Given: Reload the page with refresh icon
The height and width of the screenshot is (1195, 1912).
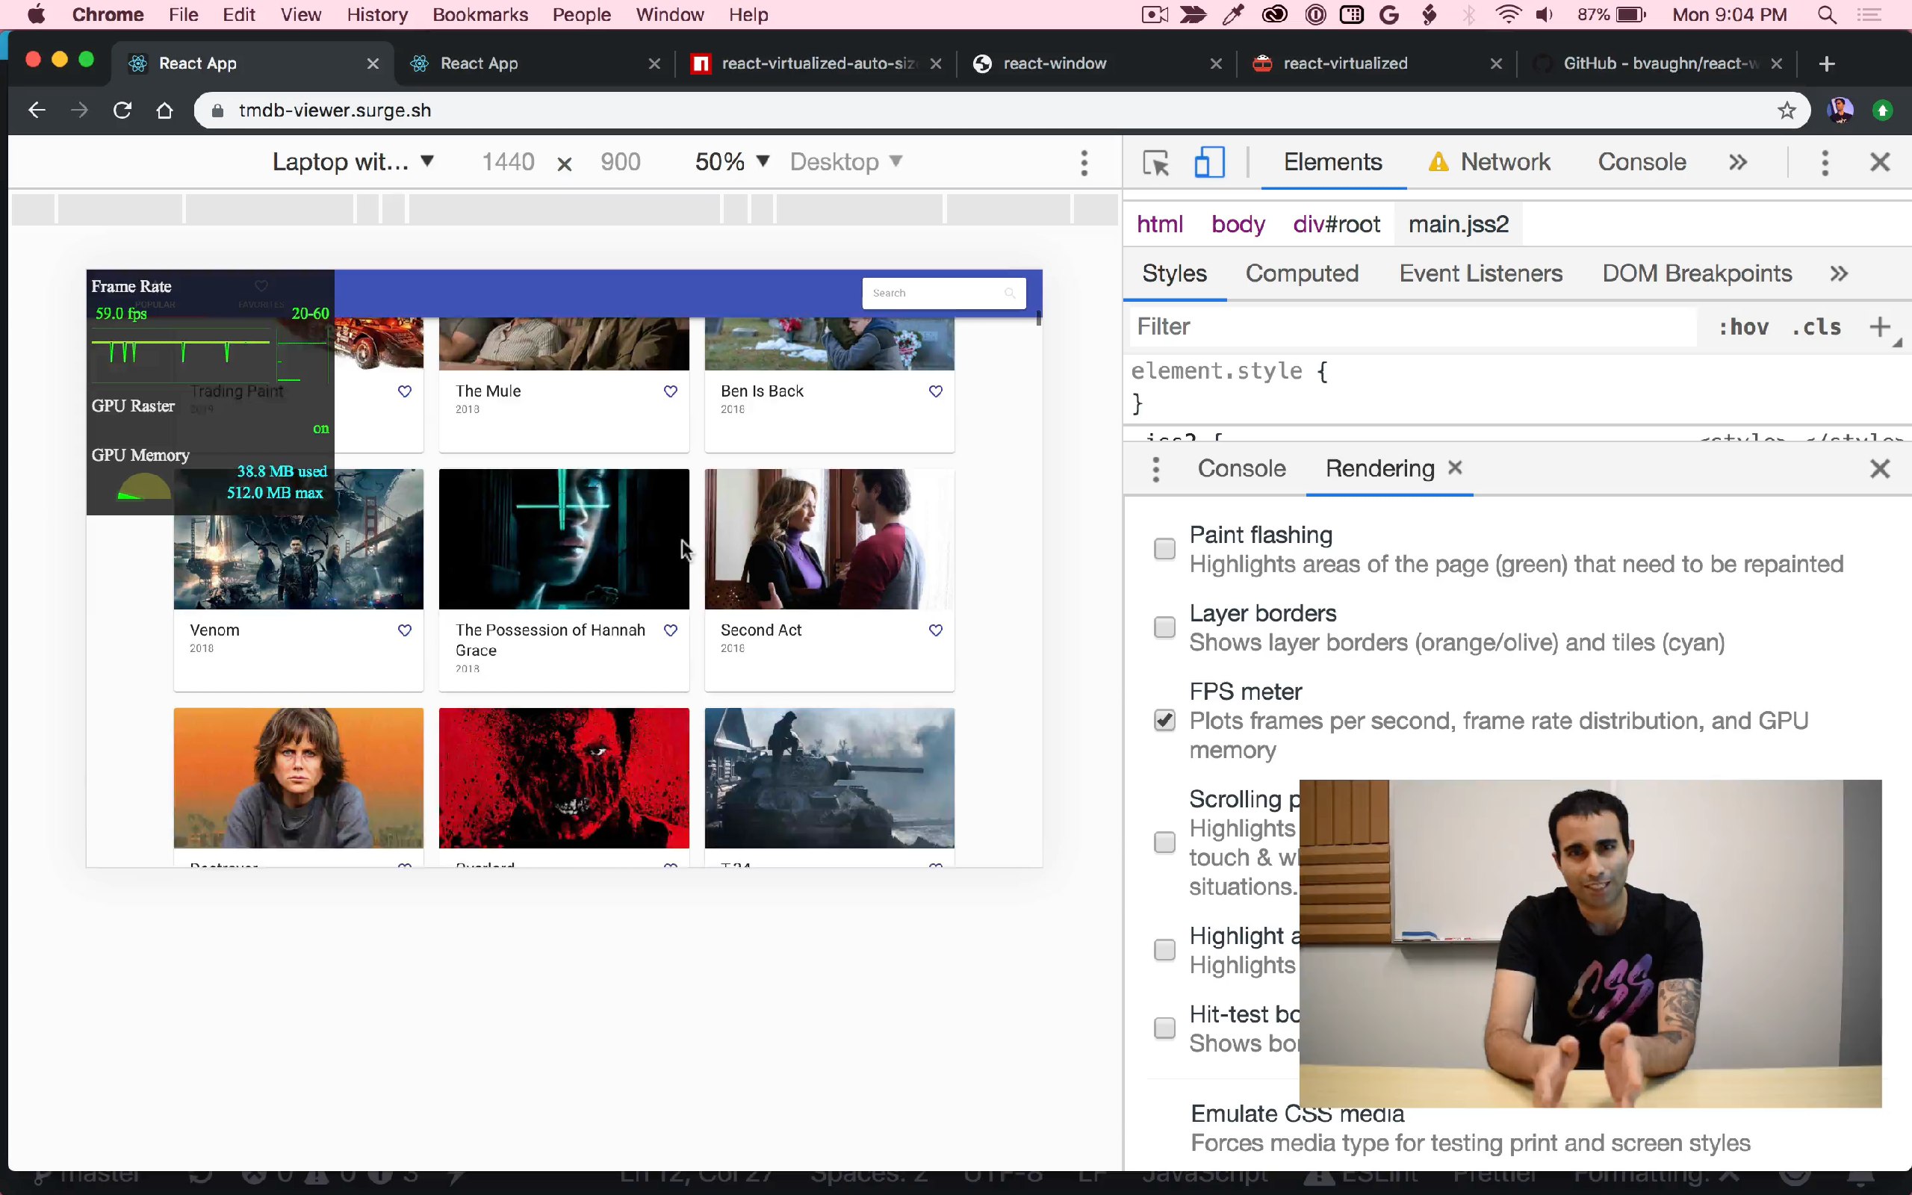Looking at the screenshot, I should coord(122,111).
